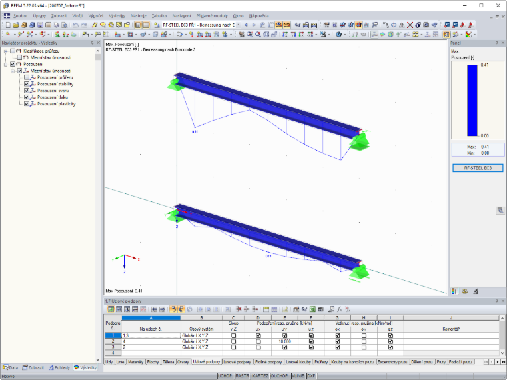Viewport: 507px width, 380px height.
Task: Click the info 'i' sphere icon
Action: tap(418, 25)
